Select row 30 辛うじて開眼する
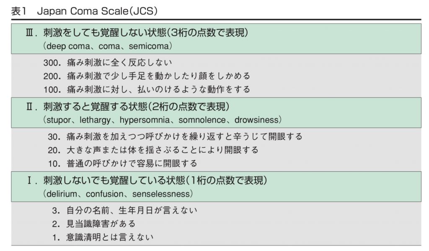Viewport: 429px width, 251px height. coord(175,136)
